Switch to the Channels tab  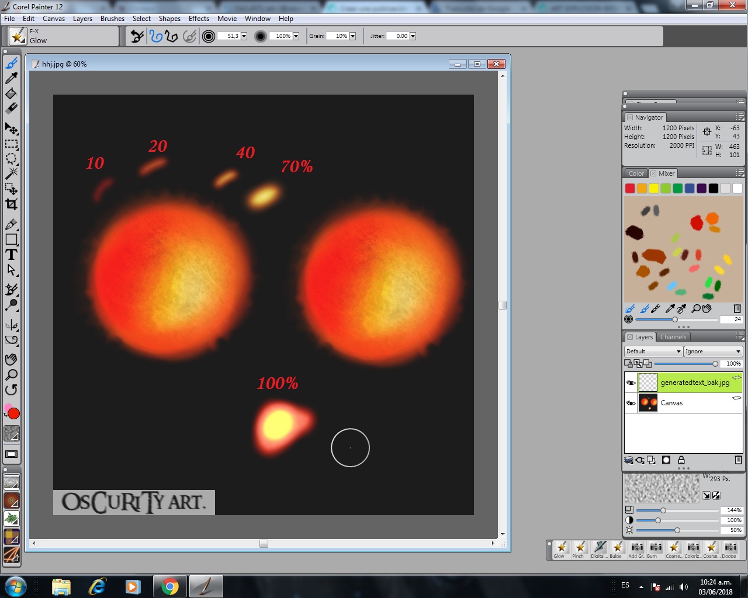pos(673,337)
